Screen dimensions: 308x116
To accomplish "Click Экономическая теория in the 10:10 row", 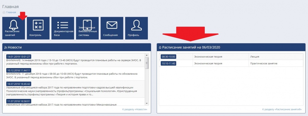I will pyautogui.click(x=208, y=63).
